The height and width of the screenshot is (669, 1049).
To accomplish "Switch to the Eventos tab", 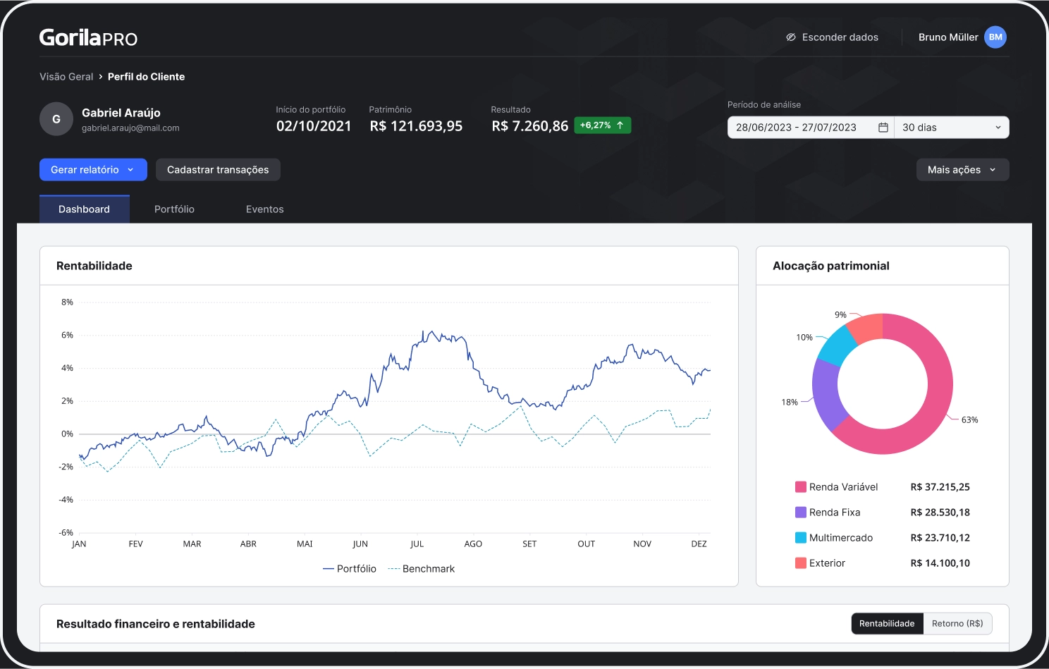I will (x=265, y=209).
